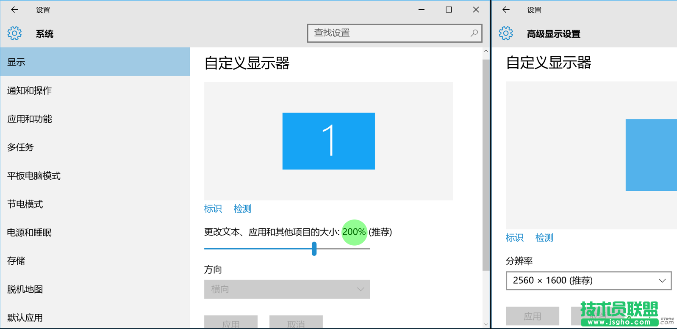Select the 显示 sidebar item
677x329 pixels.
tap(95, 62)
